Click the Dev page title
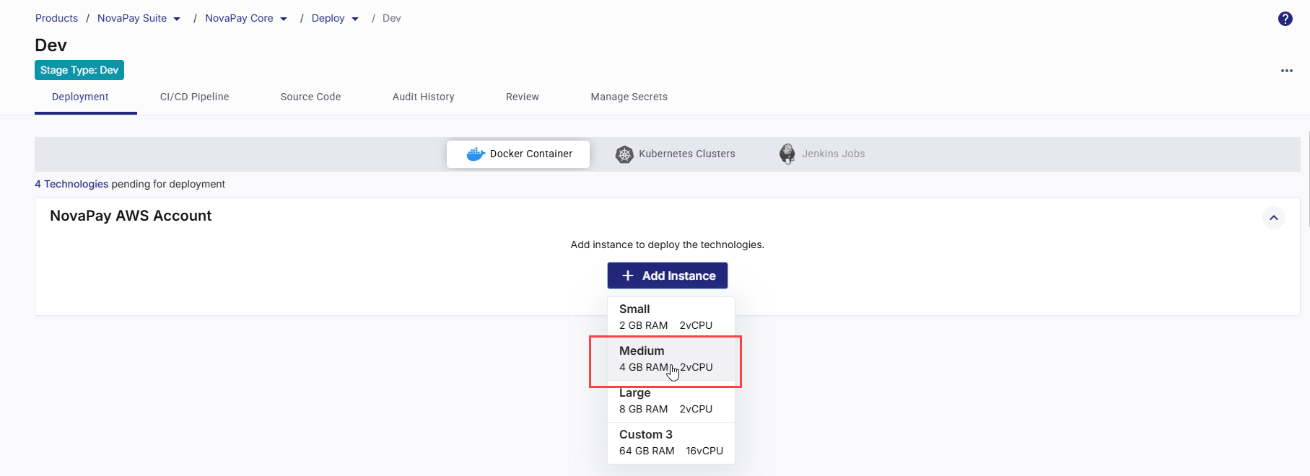 point(51,45)
